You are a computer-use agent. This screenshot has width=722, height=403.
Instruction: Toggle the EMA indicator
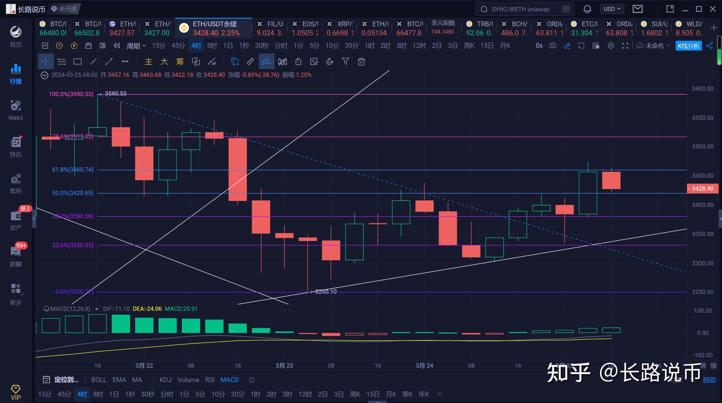click(119, 380)
